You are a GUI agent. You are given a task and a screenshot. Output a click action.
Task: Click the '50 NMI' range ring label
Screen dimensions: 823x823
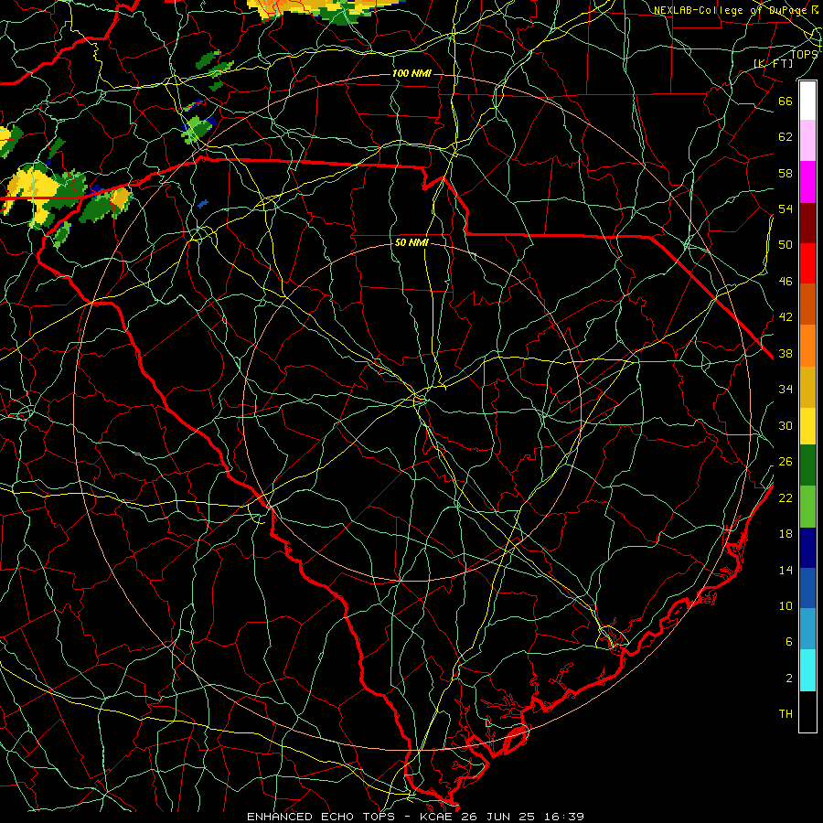[411, 242]
